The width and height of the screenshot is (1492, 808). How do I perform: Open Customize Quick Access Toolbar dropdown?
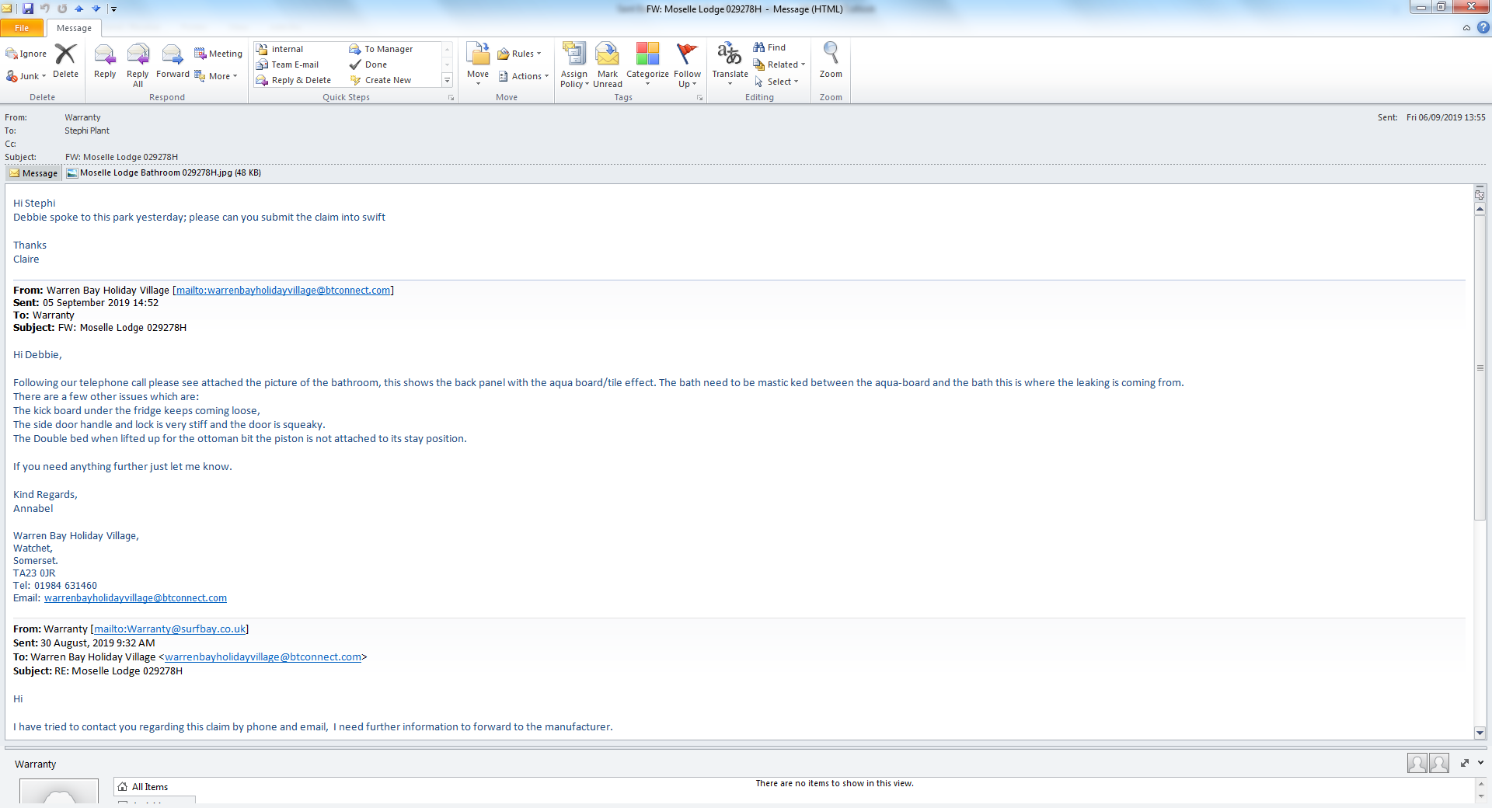point(113,9)
